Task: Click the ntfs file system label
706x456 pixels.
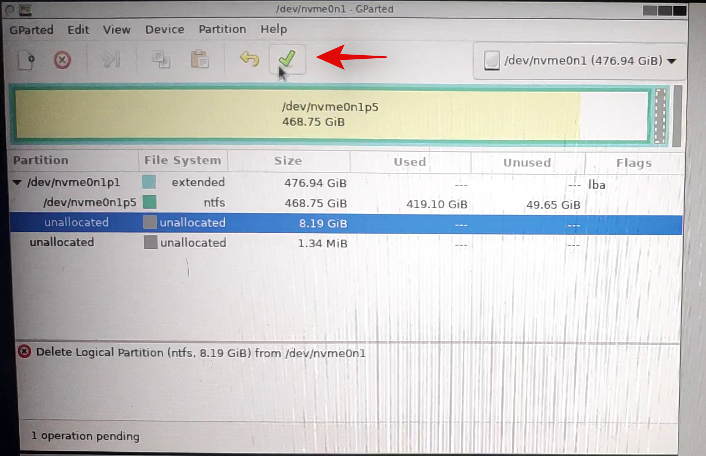Action: point(215,202)
